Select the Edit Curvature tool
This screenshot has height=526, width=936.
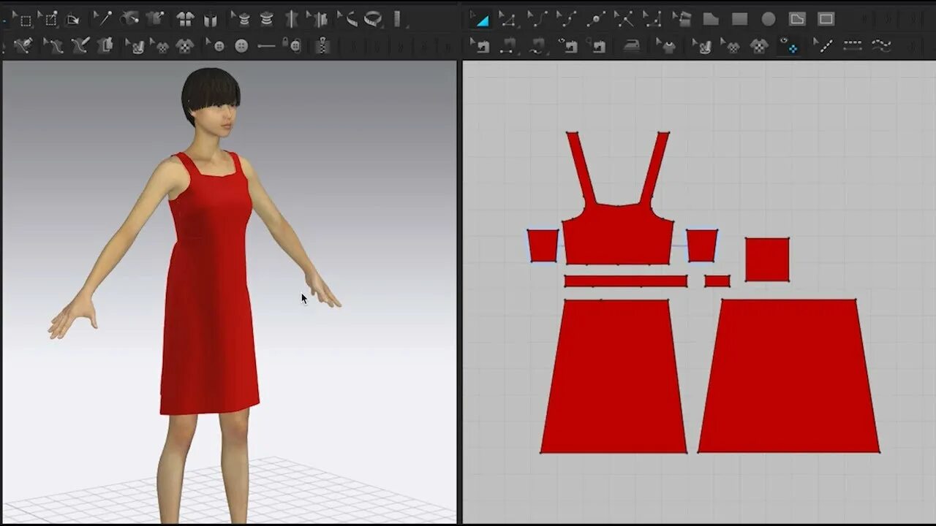[x=537, y=20]
